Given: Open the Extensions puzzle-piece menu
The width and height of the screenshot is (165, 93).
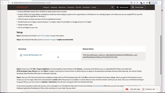Looking at the screenshot, I should coord(144,3).
